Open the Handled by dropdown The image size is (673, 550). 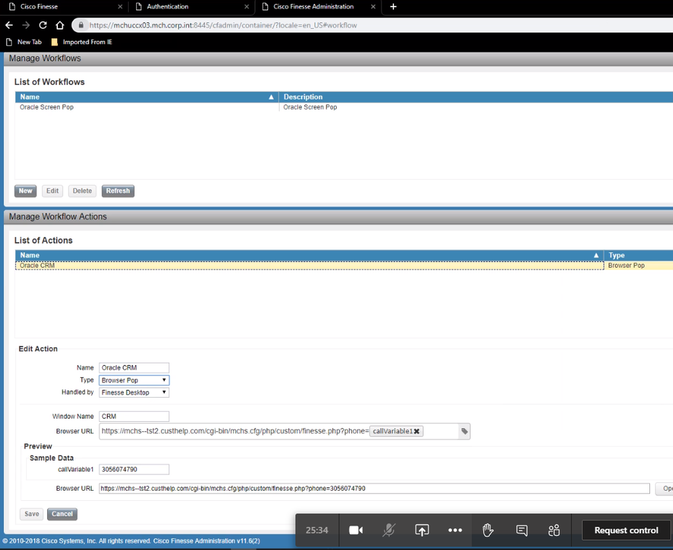point(134,392)
